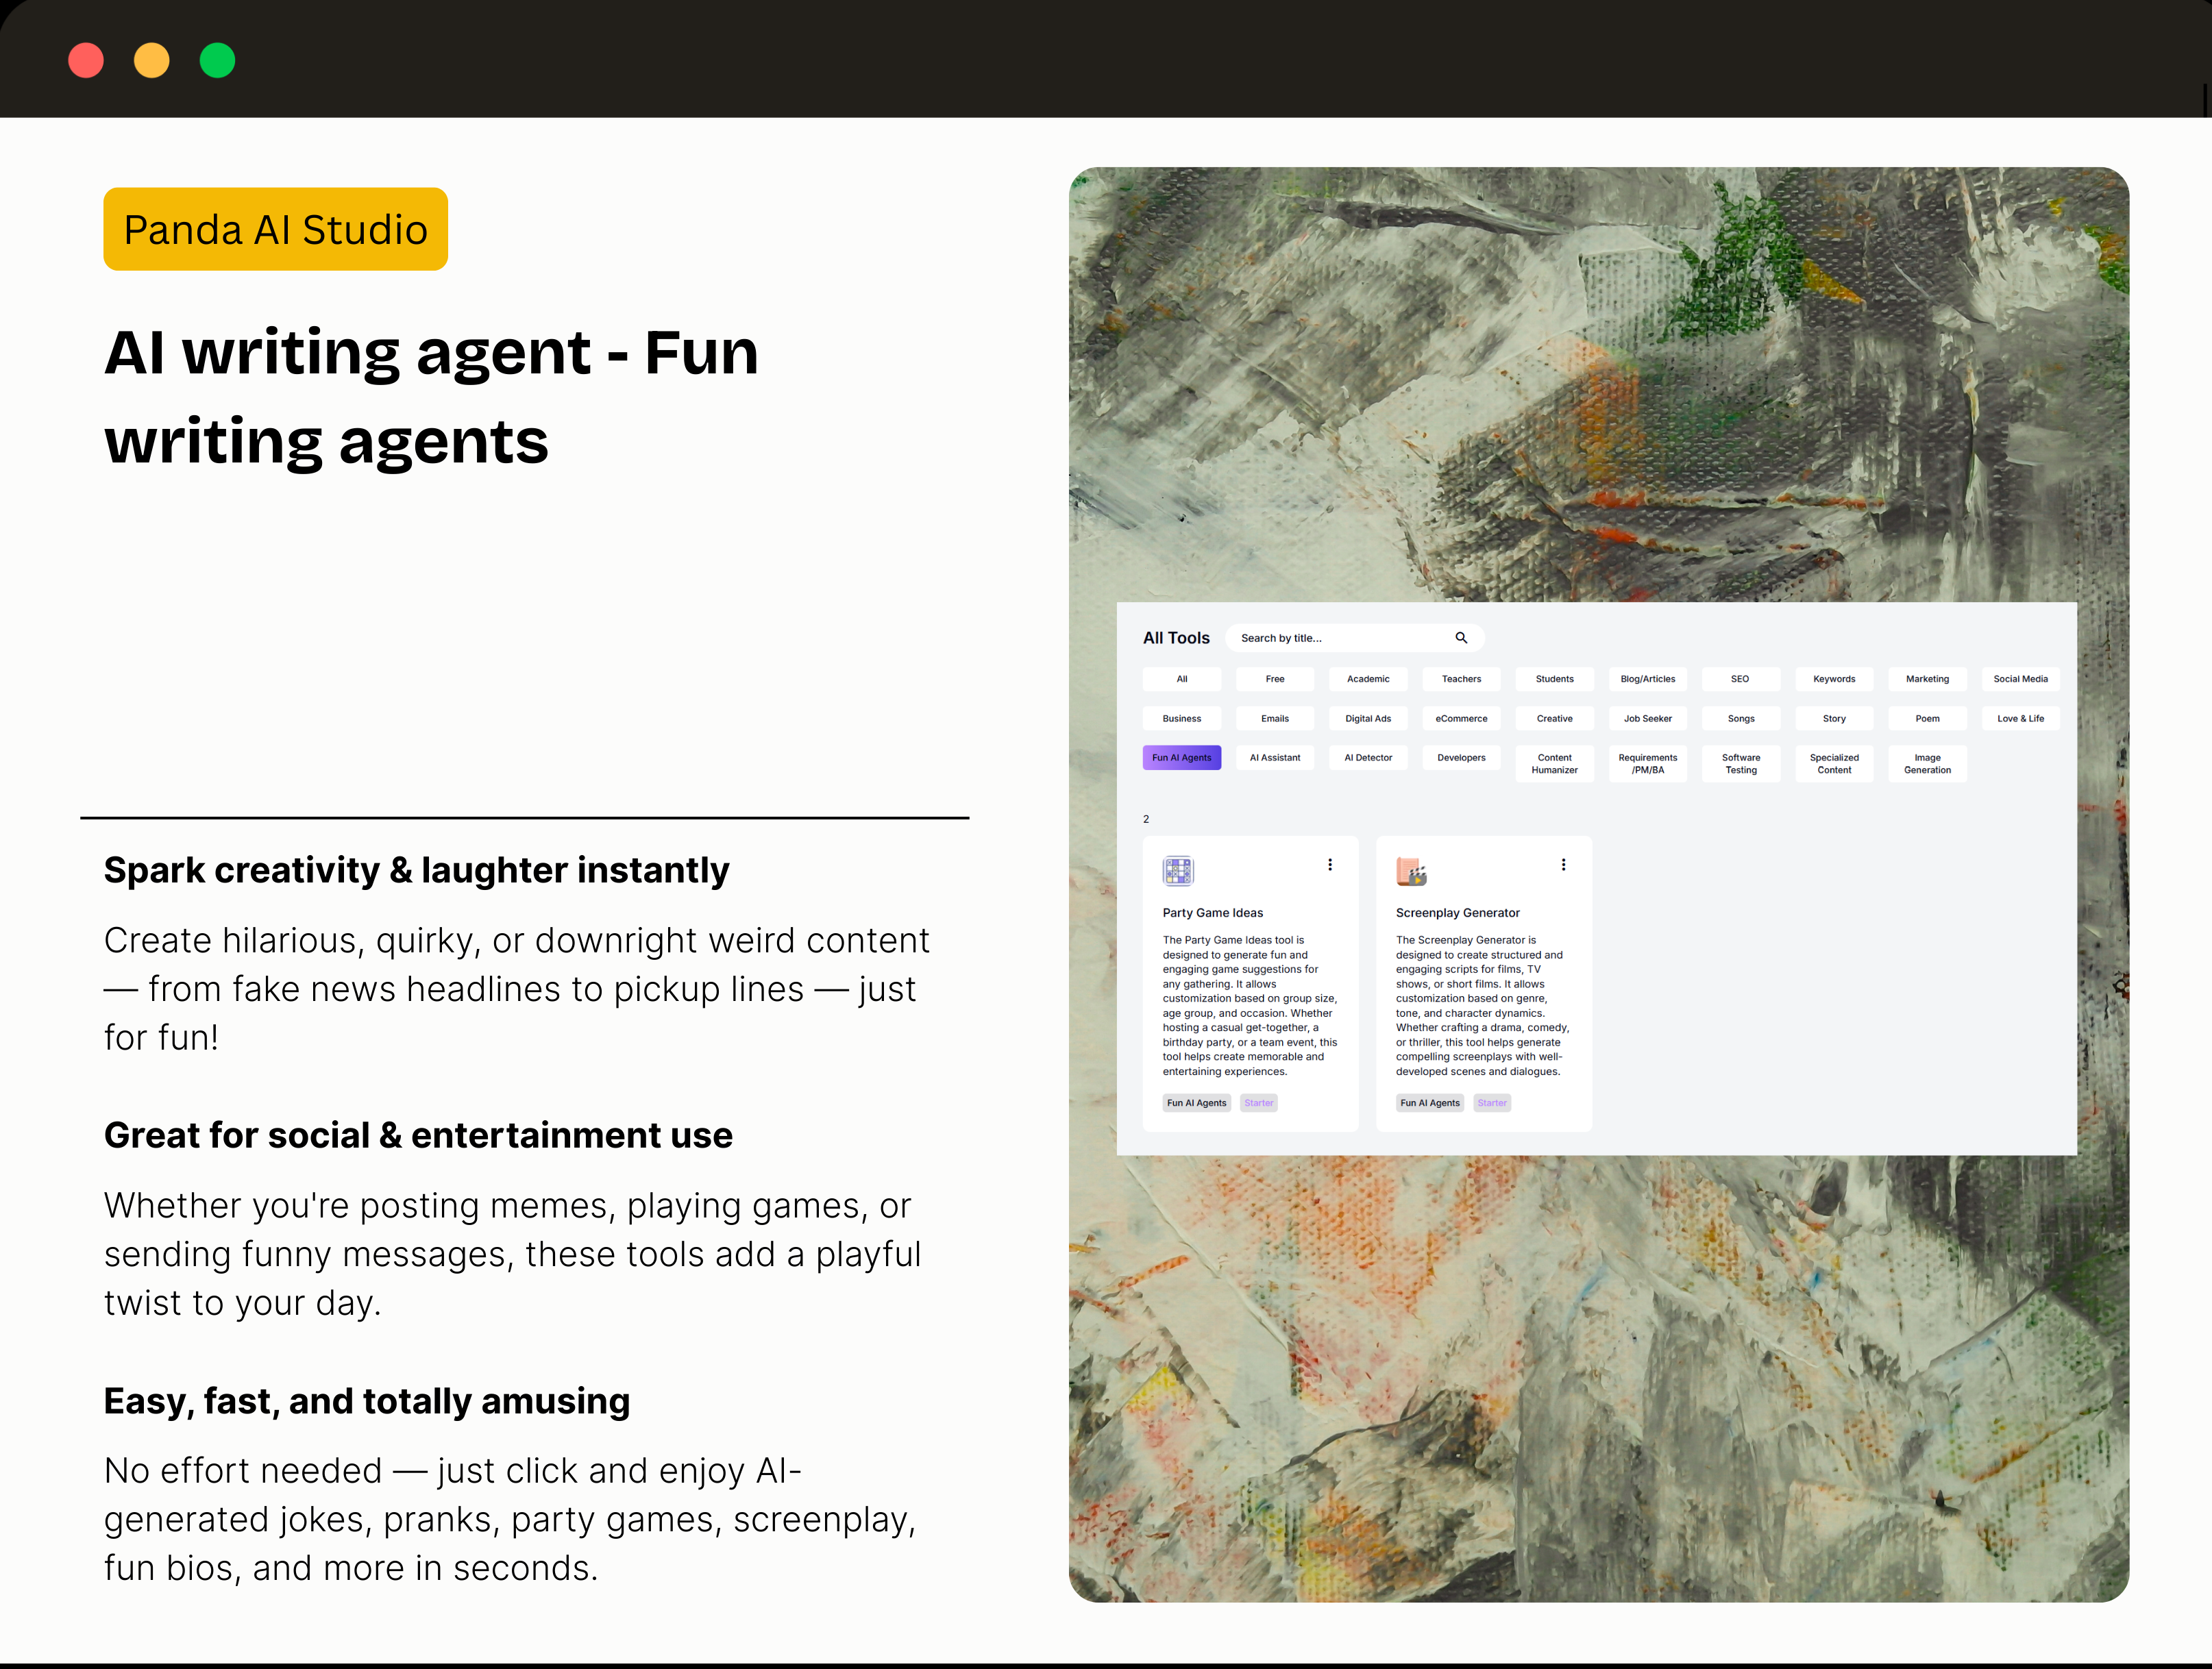
Task: Click the Screenplay Generator clapperboard icon
Action: tap(1411, 871)
